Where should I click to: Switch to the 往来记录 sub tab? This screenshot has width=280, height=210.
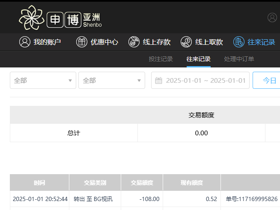click(199, 59)
